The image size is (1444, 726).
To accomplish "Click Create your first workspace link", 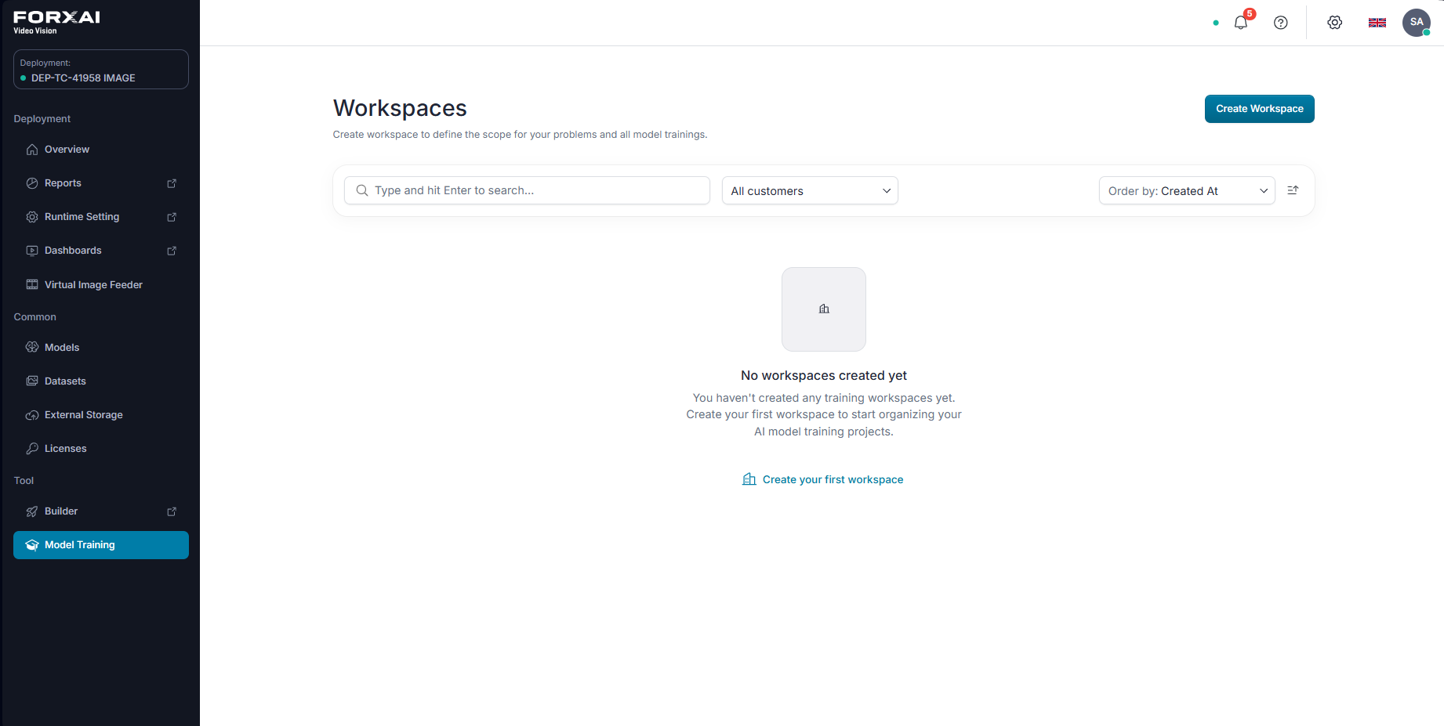I will pyautogui.click(x=823, y=479).
